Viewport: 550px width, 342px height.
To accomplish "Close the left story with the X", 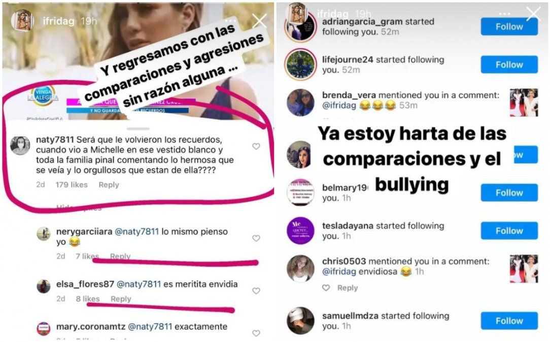I will coord(260,21).
